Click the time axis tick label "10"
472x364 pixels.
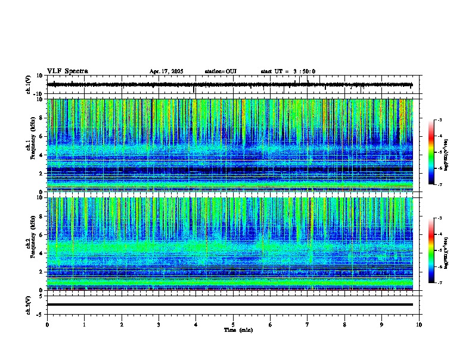[419, 325]
